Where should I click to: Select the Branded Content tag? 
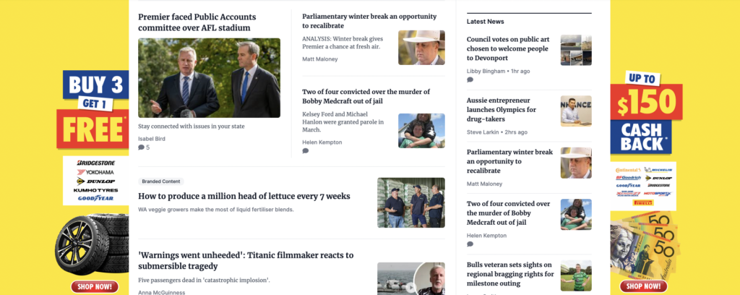(x=161, y=181)
